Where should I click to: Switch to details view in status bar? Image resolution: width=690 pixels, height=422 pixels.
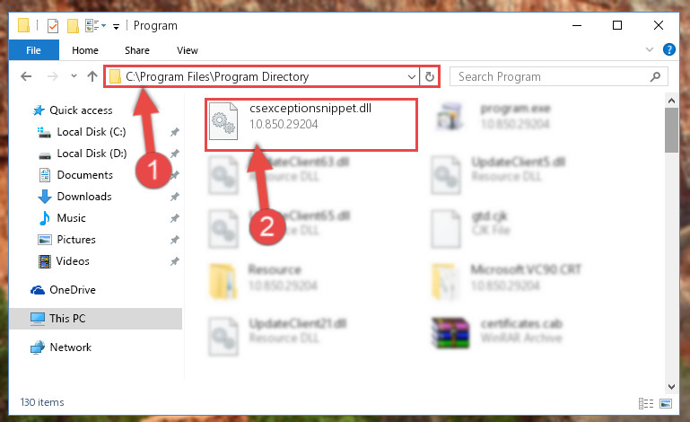coord(646,403)
